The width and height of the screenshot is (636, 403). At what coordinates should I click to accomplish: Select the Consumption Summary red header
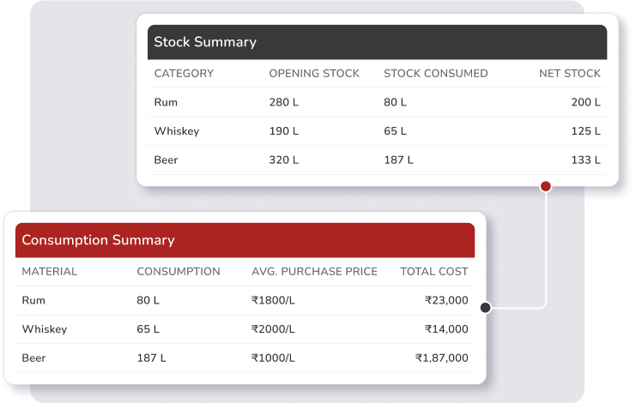[245, 240]
